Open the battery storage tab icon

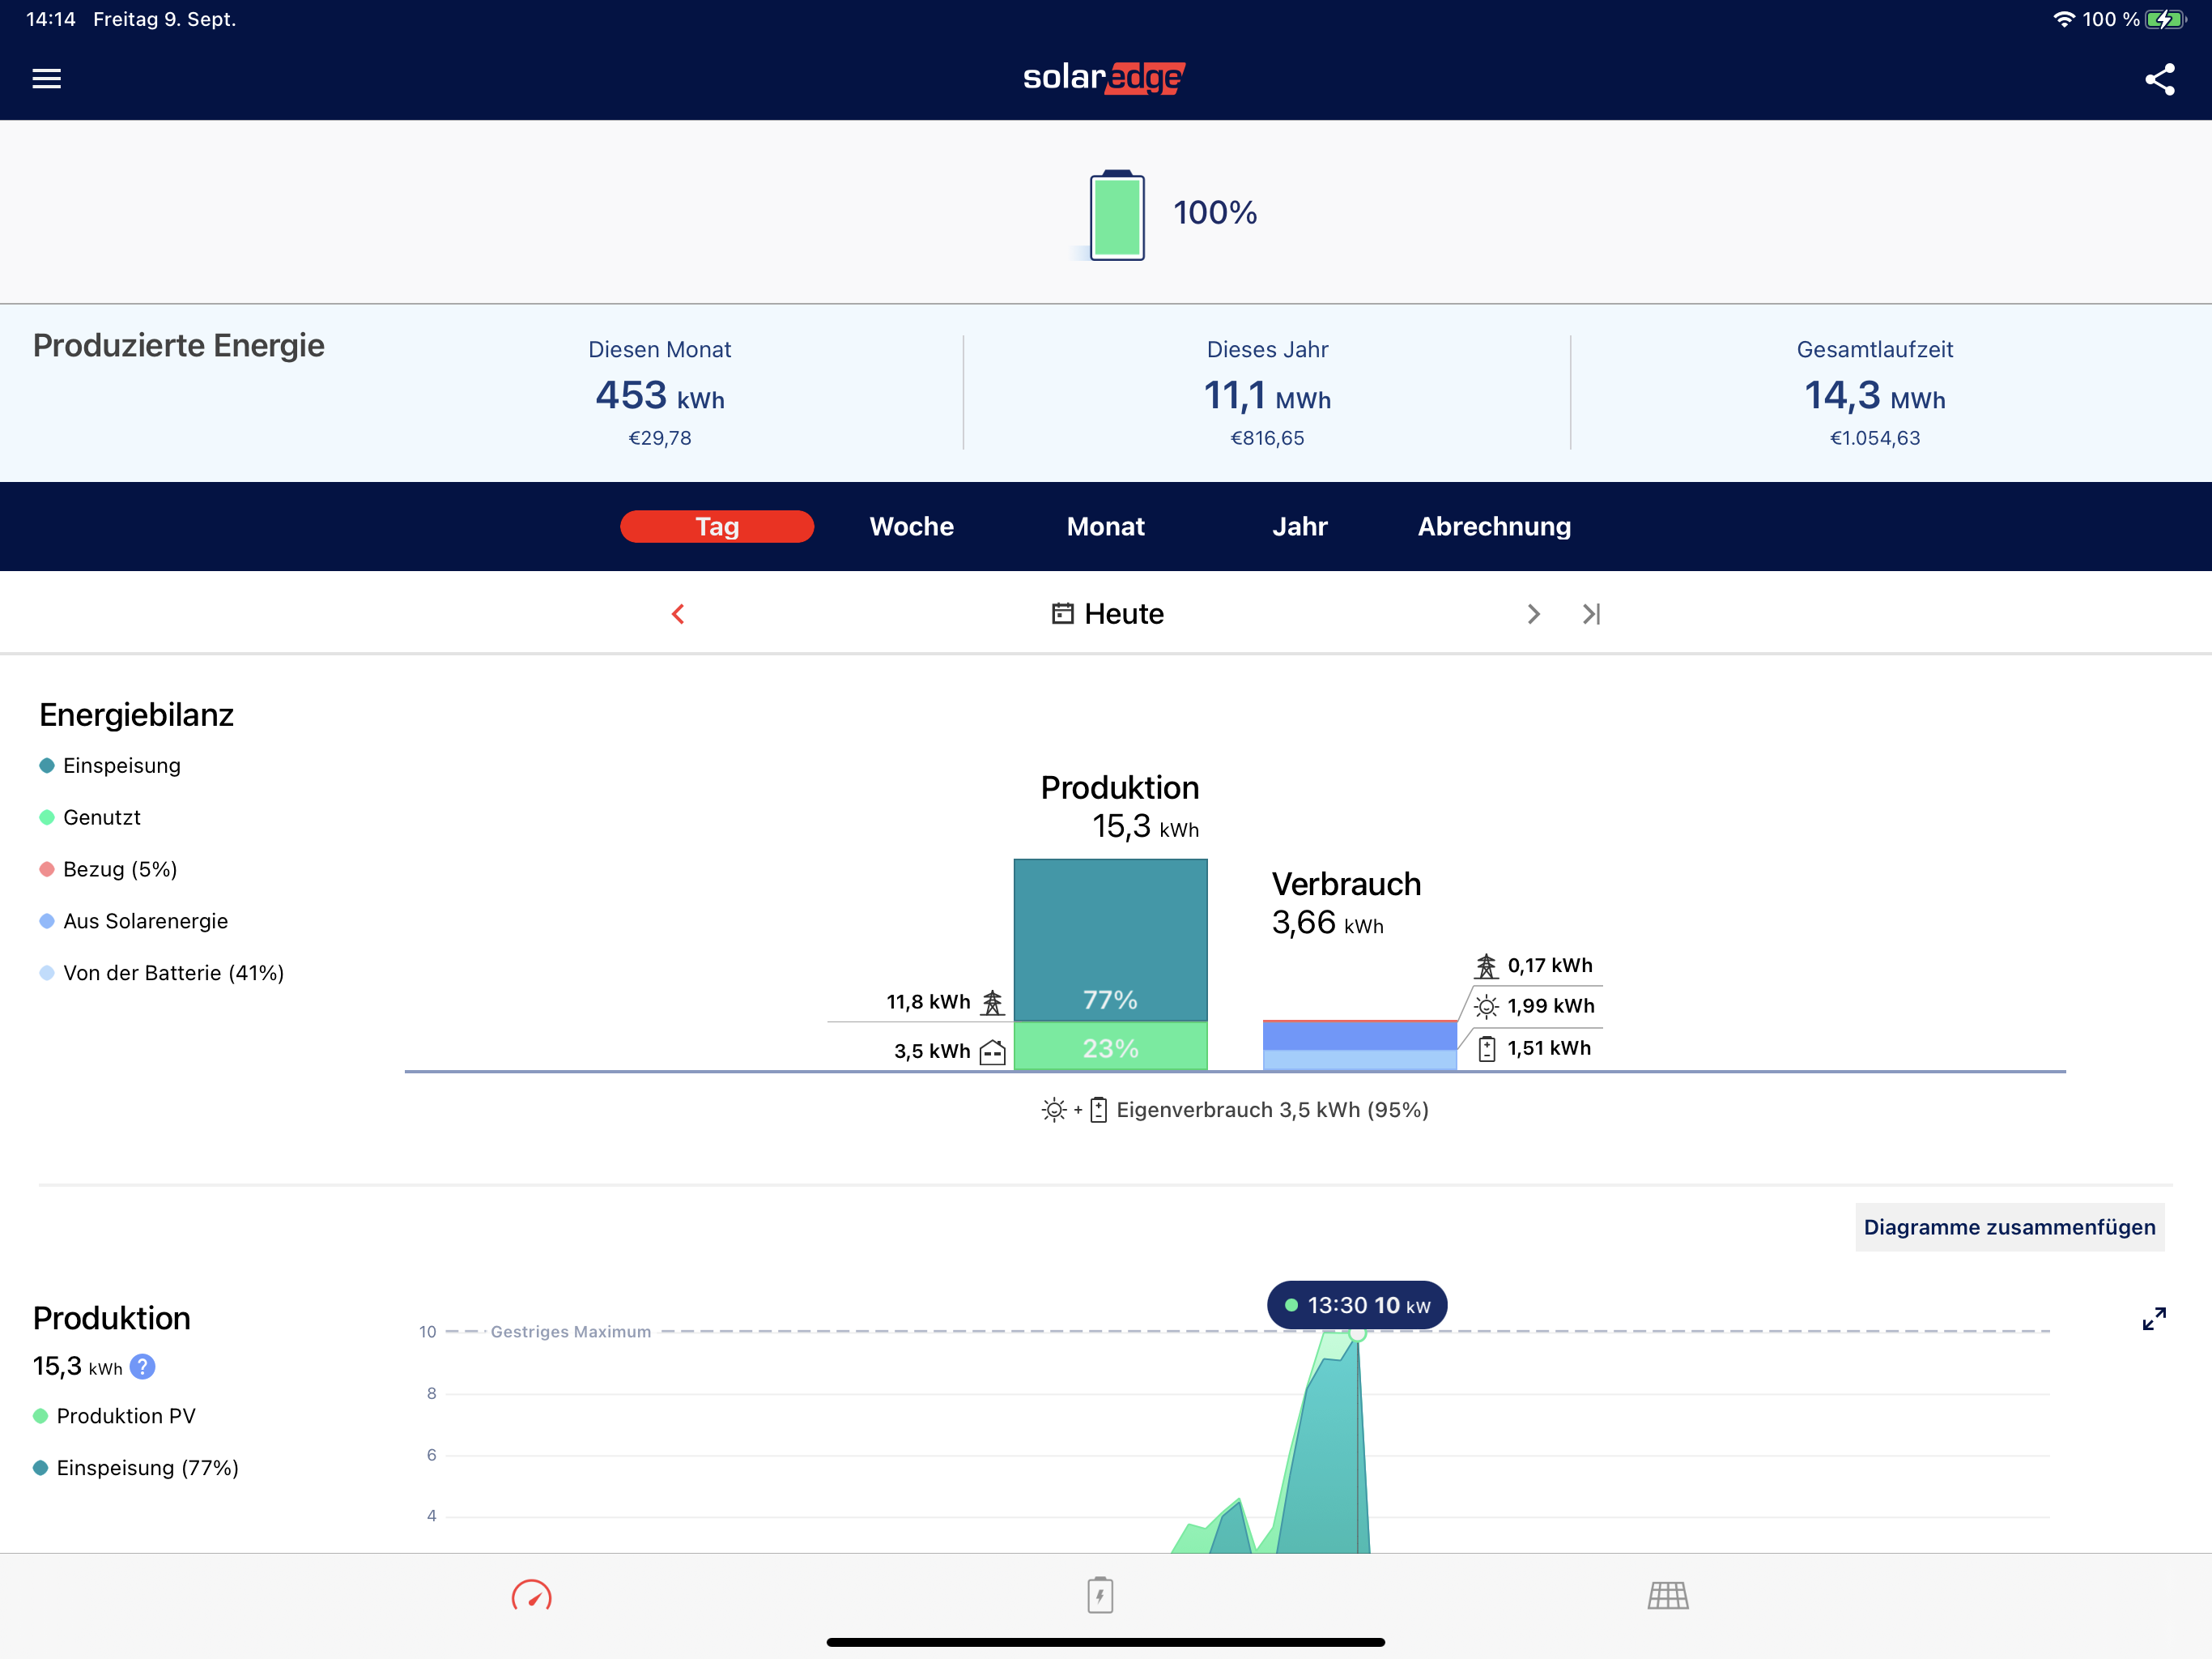point(1100,1596)
